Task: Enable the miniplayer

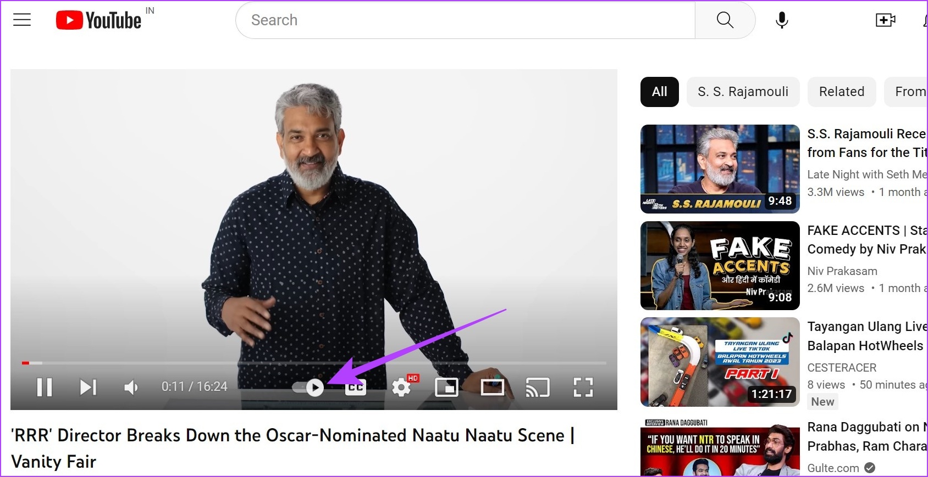Action: pyautogui.click(x=446, y=388)
